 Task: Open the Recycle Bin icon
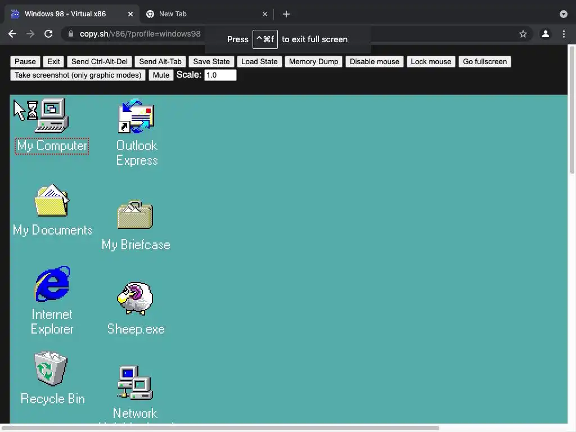point(51,368)
